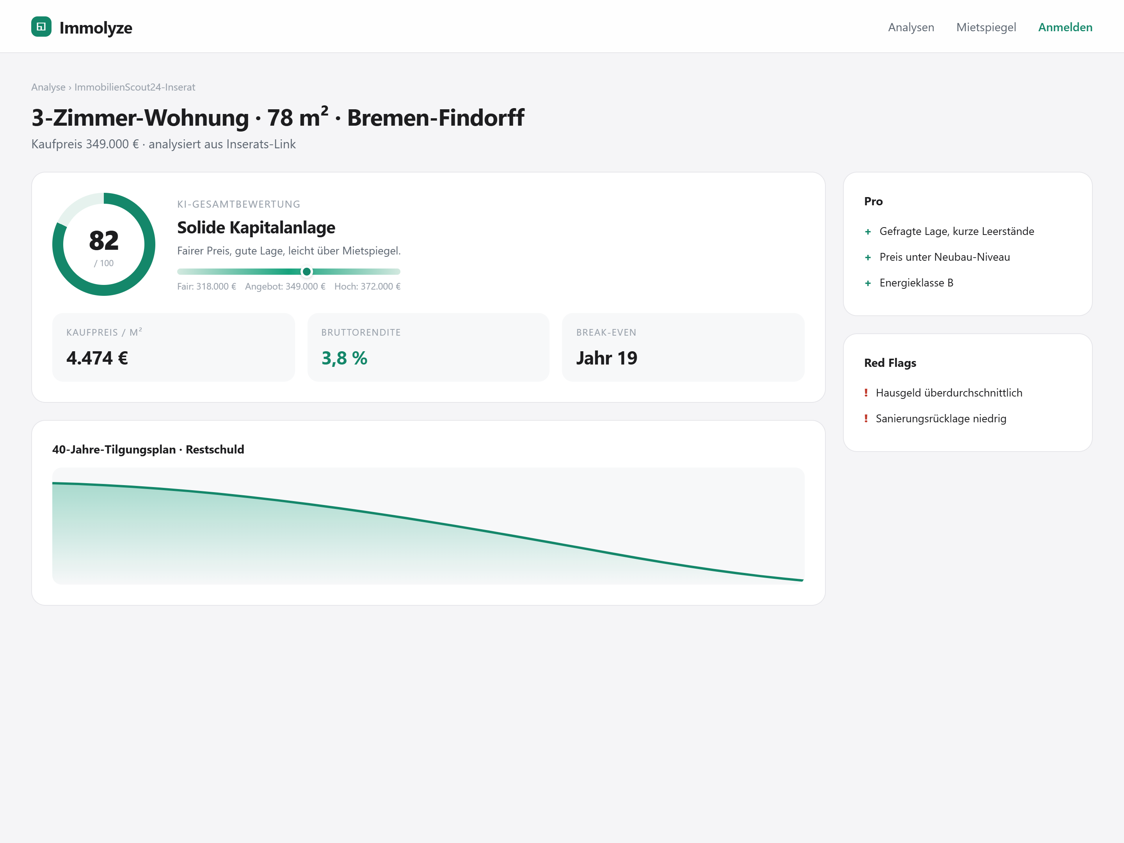The image size is (1124, 843).
Task: Click ImmobilienScout24-Inserat breadcrumb entry
Action: click(x=135, y=87)
